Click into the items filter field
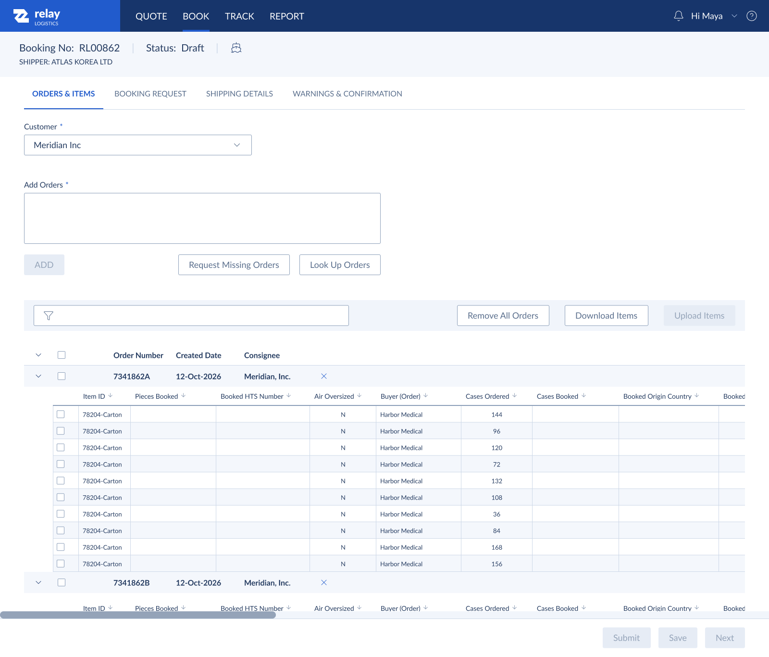The image size is (769, 657). pos(191,316)
